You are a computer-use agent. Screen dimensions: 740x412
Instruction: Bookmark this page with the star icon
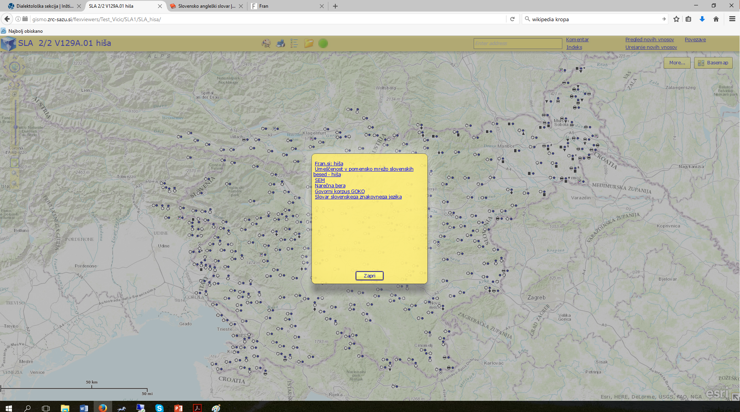pos(676,19)
